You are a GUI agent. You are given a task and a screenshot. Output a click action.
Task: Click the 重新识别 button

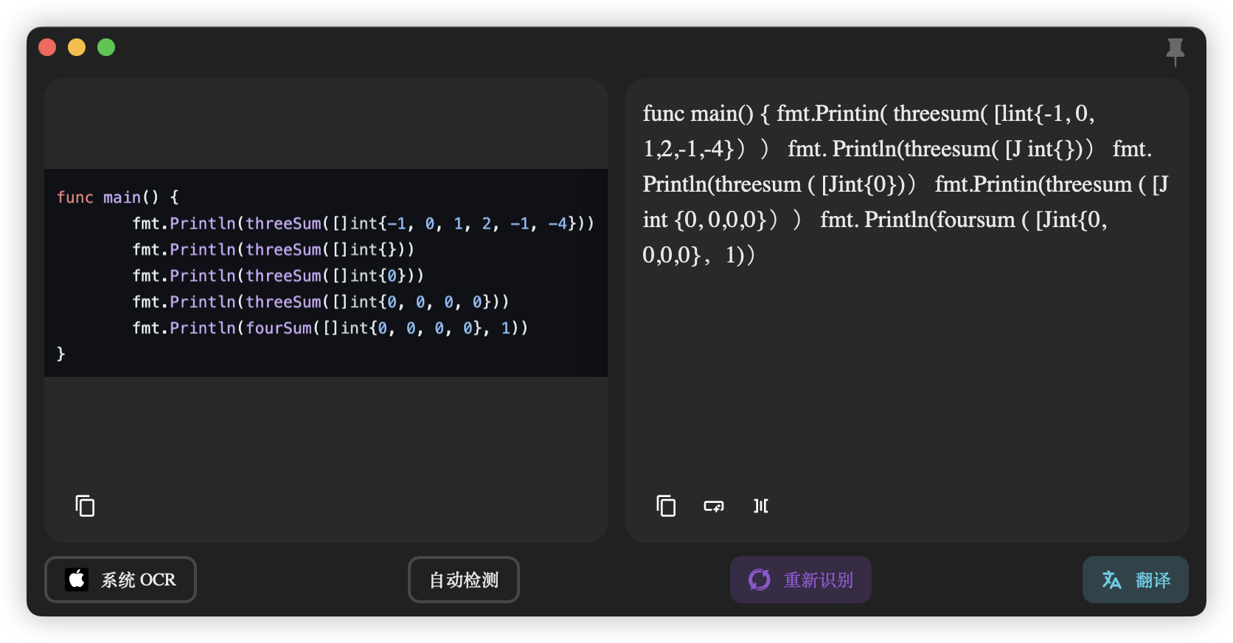coord(801,580)
